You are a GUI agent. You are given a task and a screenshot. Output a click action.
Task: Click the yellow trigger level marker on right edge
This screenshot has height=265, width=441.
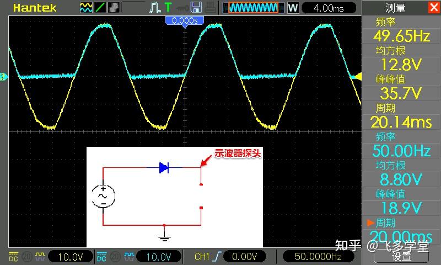point(357,76)
